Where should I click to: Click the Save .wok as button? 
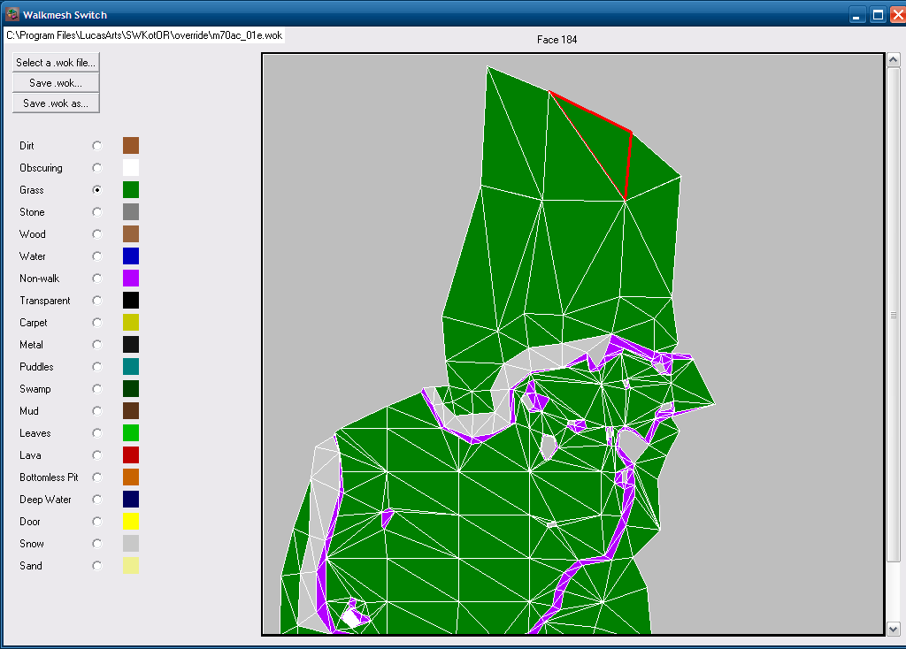56,103
